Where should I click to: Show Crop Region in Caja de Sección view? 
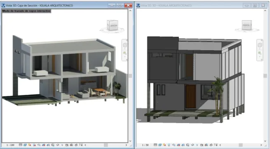(48, 145)
